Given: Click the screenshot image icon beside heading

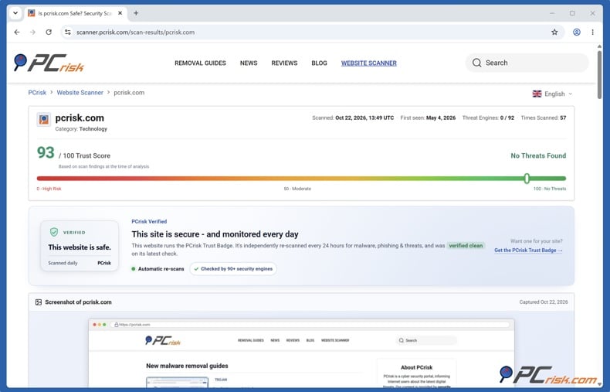Looking at the screenshot, I should (39, 302).
